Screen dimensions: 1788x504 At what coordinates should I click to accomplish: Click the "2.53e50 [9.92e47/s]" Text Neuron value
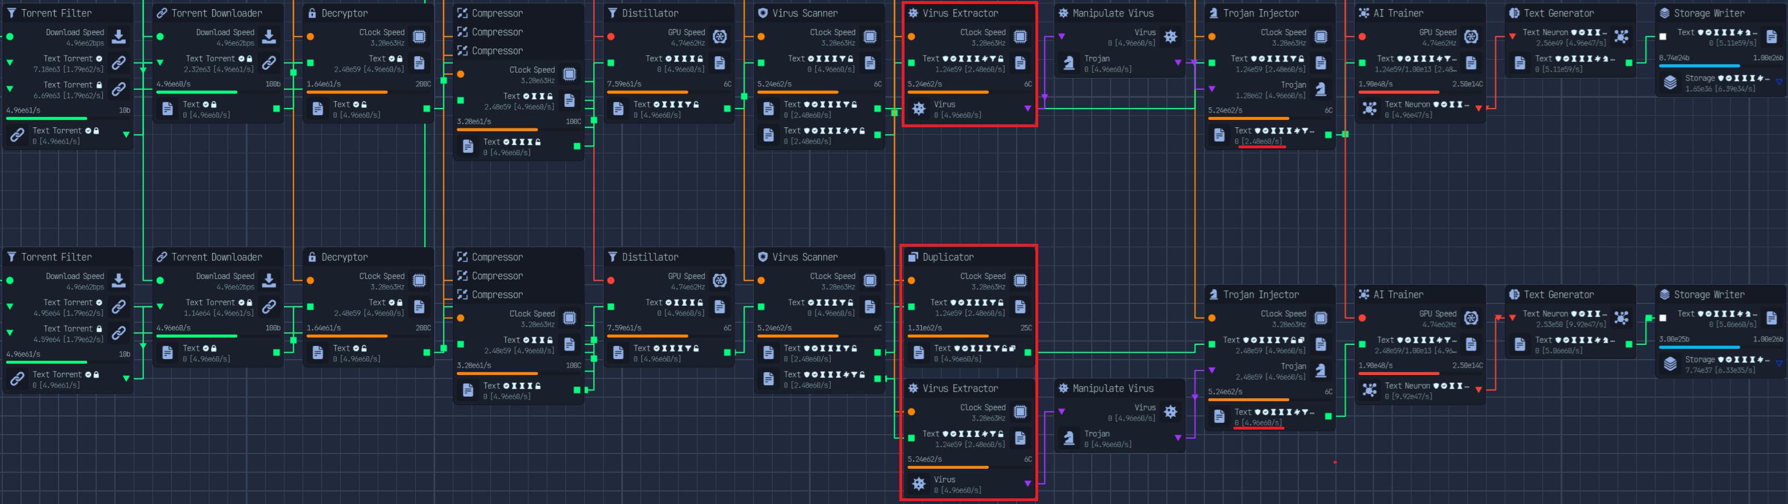[x=1571, y=324]
